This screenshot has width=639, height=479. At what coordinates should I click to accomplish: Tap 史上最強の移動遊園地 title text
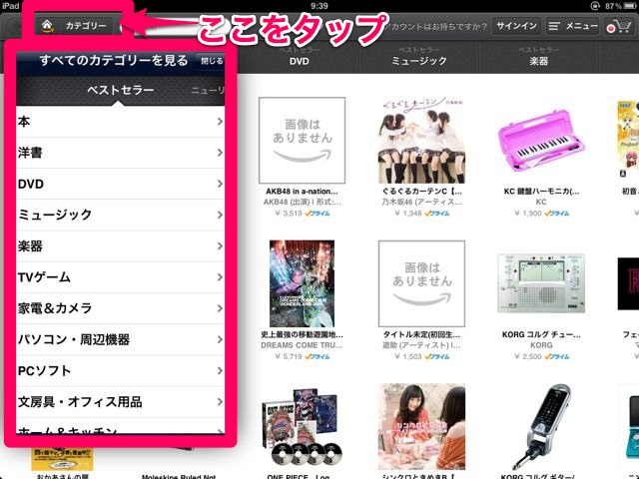pos(302,334)
